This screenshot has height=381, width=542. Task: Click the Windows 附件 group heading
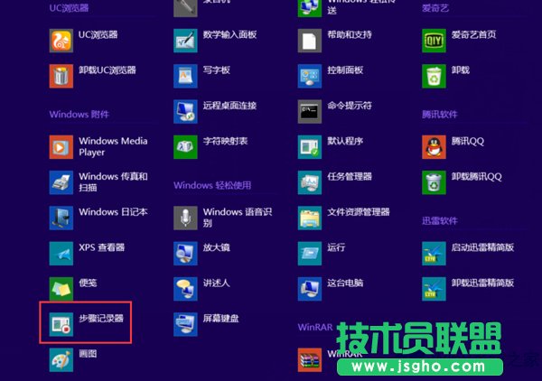[79, 115]
